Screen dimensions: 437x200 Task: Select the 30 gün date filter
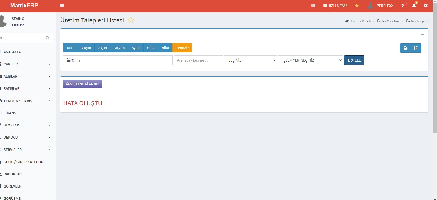pyautogui.click(x=119, y=48)
